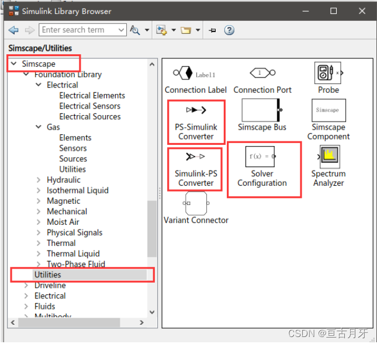Click the Simscape/Utilities path heading
This screenshot has width=377, height=344.
[40, 48]
